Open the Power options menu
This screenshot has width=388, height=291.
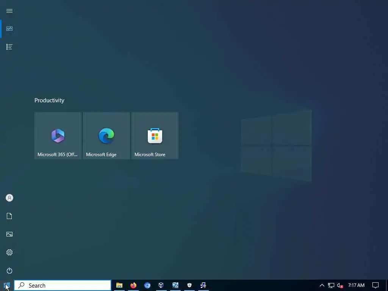tap(9, 271)
